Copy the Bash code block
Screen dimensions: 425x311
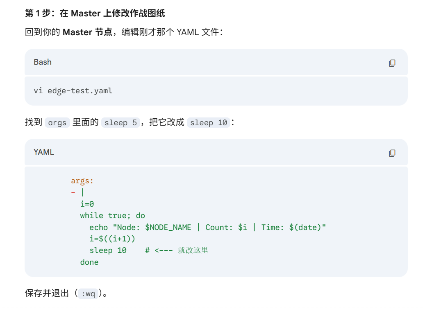[x=392, y=63]
